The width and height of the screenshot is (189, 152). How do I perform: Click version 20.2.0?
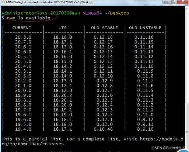(x=23, y=81)
